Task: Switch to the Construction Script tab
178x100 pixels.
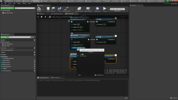Action: pyautogui.click(x=58, y=14)
